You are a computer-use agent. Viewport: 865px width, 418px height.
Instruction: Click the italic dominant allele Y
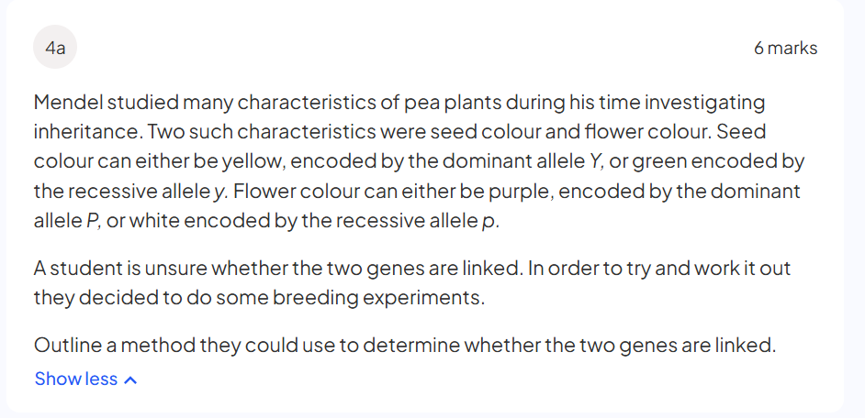592,161
